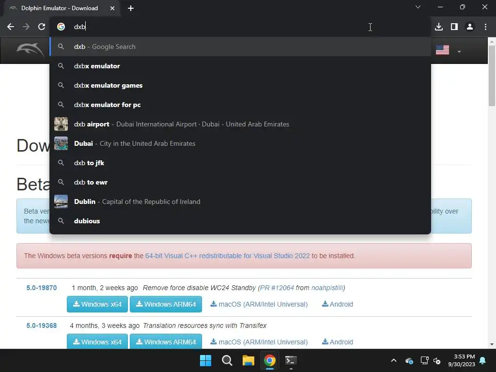Viewport: 496px width, 372px height.
Task: Click the Chrome taskbar icon
Action: [269, 360]
